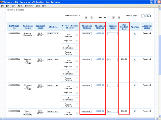The image size is (161, 120).
Task: Click the Jump to Page input field
Action: [x=142, y=16]
